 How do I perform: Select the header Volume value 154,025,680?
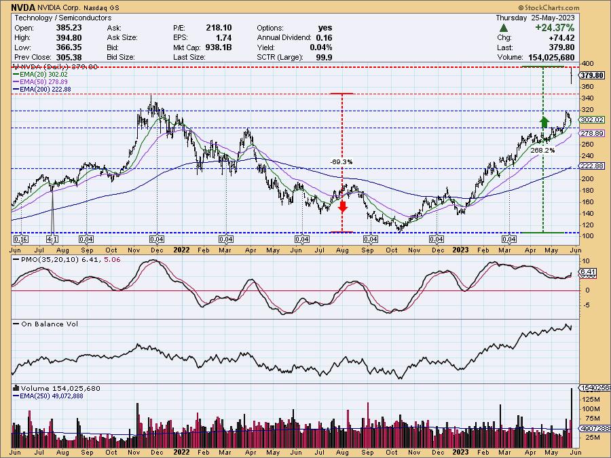click(551, 57)
